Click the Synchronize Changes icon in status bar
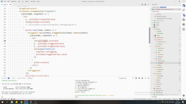This screenshot has width=186, height=104. (8, 99)
